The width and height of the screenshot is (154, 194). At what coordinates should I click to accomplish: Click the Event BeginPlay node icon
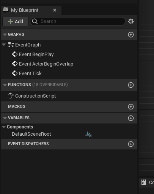coord(15,54)
